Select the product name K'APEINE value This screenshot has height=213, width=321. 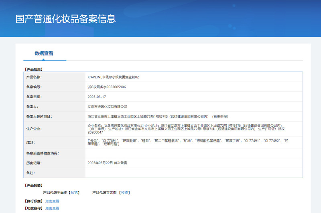113,77
